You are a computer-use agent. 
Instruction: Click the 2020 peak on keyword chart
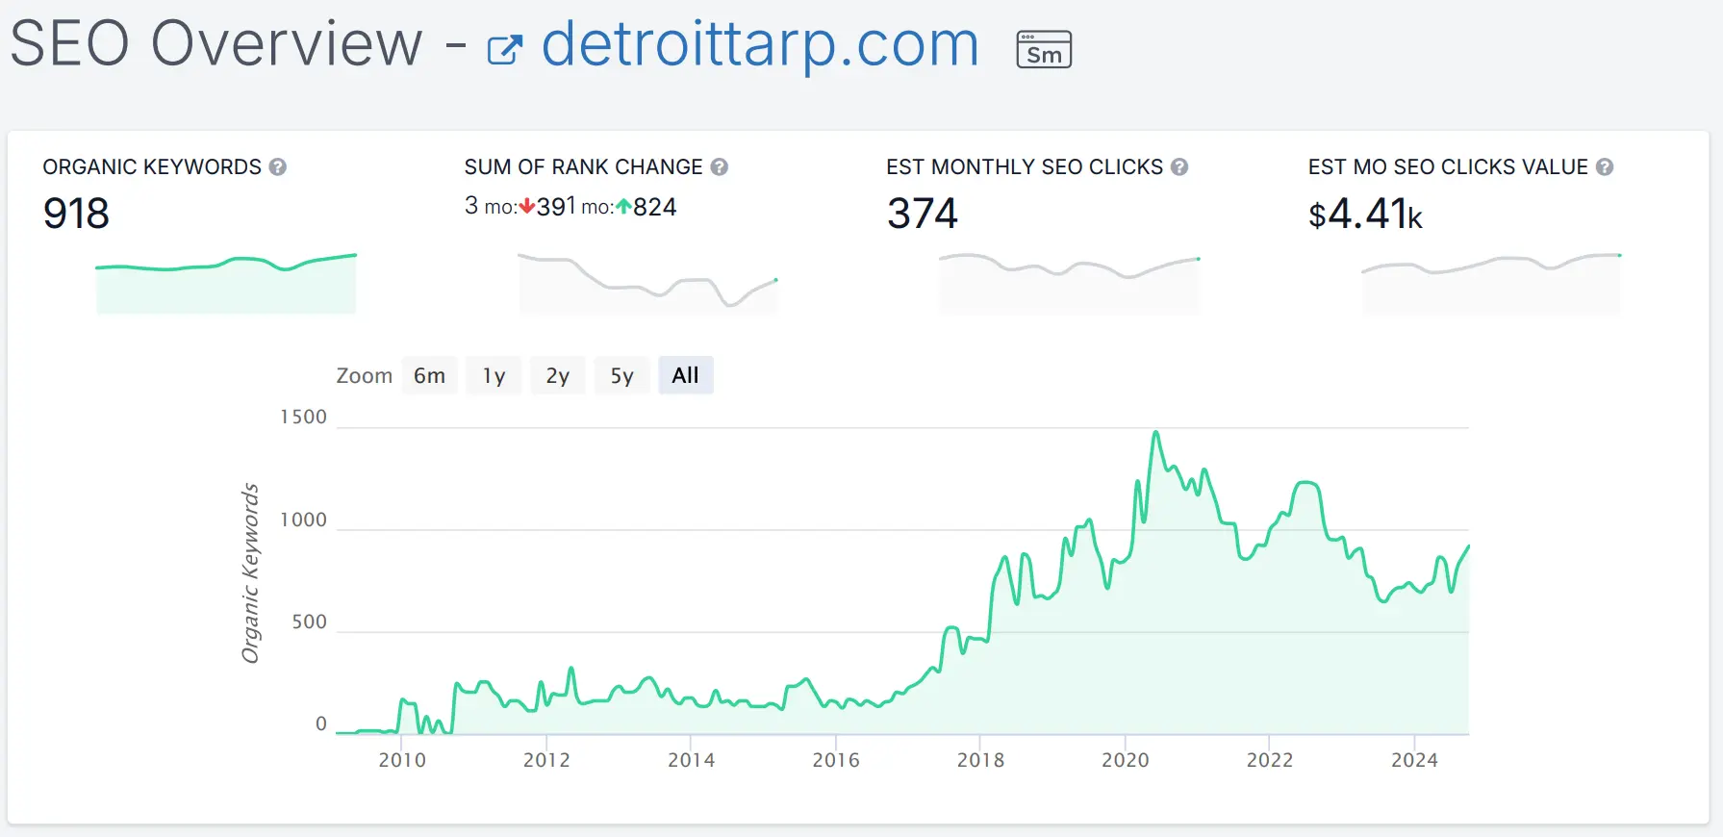click(1155, 433)
